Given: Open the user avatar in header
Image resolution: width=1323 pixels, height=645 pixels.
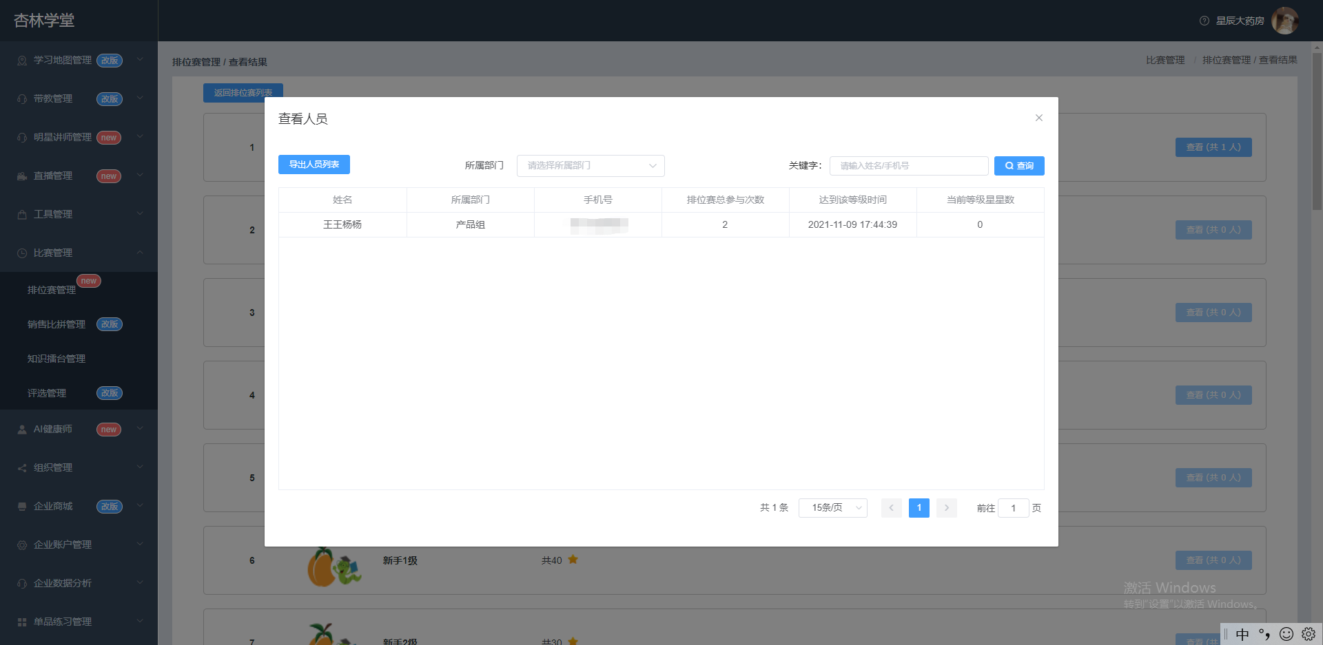Looking at the screenshot, I should pyautogui.click(x=1285, y=21).
